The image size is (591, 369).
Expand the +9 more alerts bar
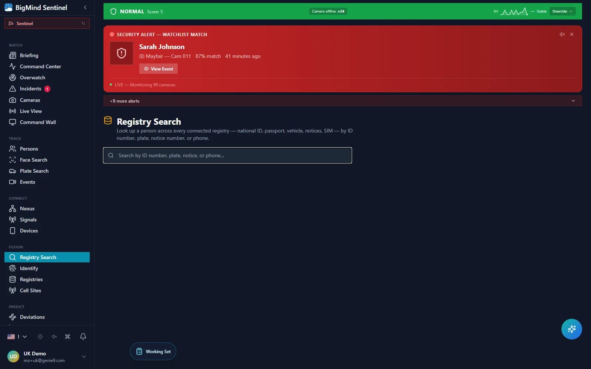point(342,101)
